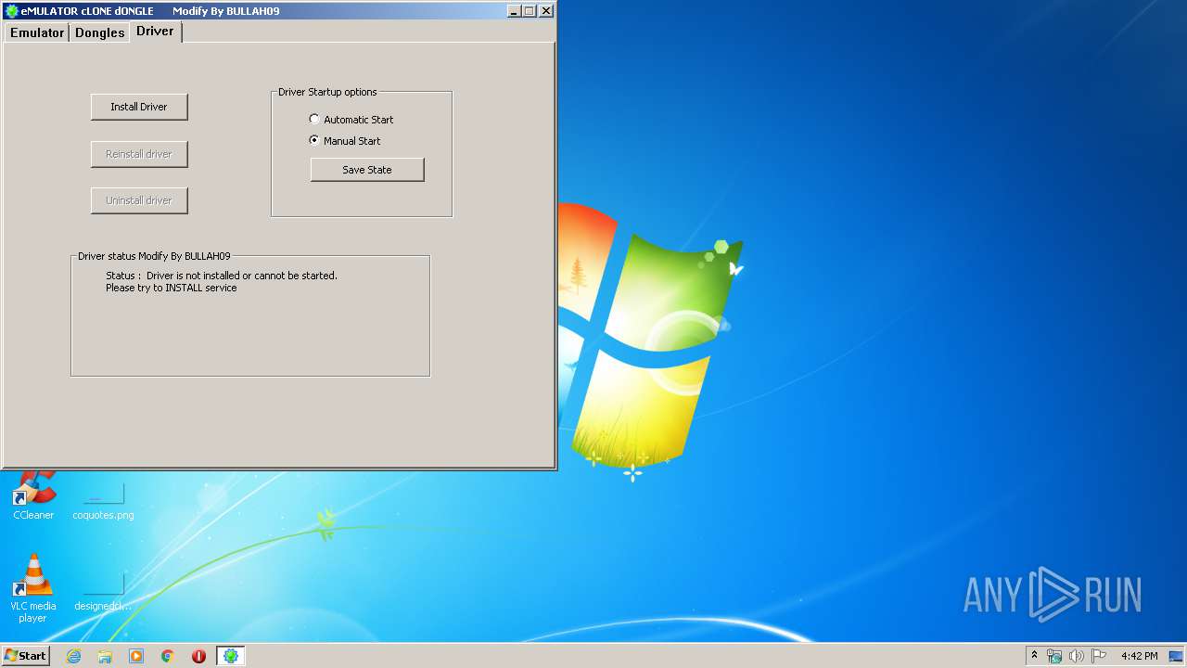
Task: Choose the Automatic Start option
Action: [x=351, y=120]
